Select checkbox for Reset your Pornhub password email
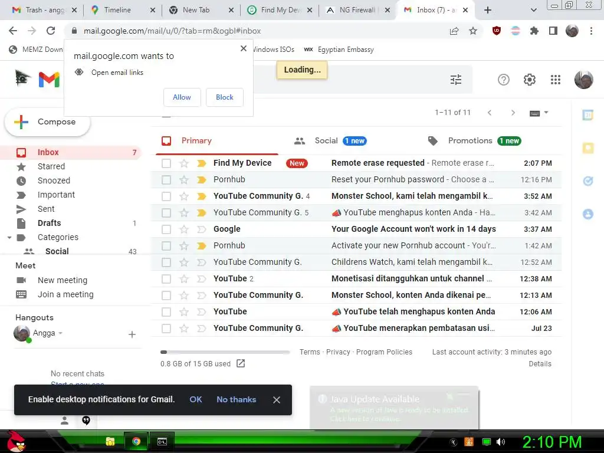 [166, 180]
